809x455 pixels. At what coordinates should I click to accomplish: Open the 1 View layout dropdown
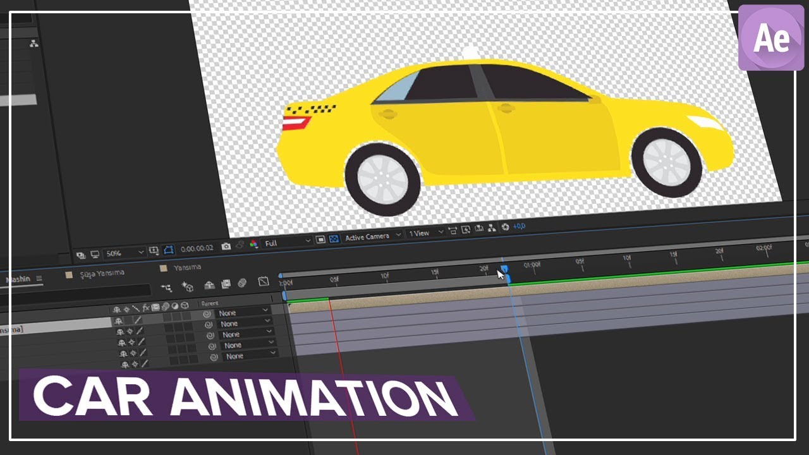[x=426, y=233]
